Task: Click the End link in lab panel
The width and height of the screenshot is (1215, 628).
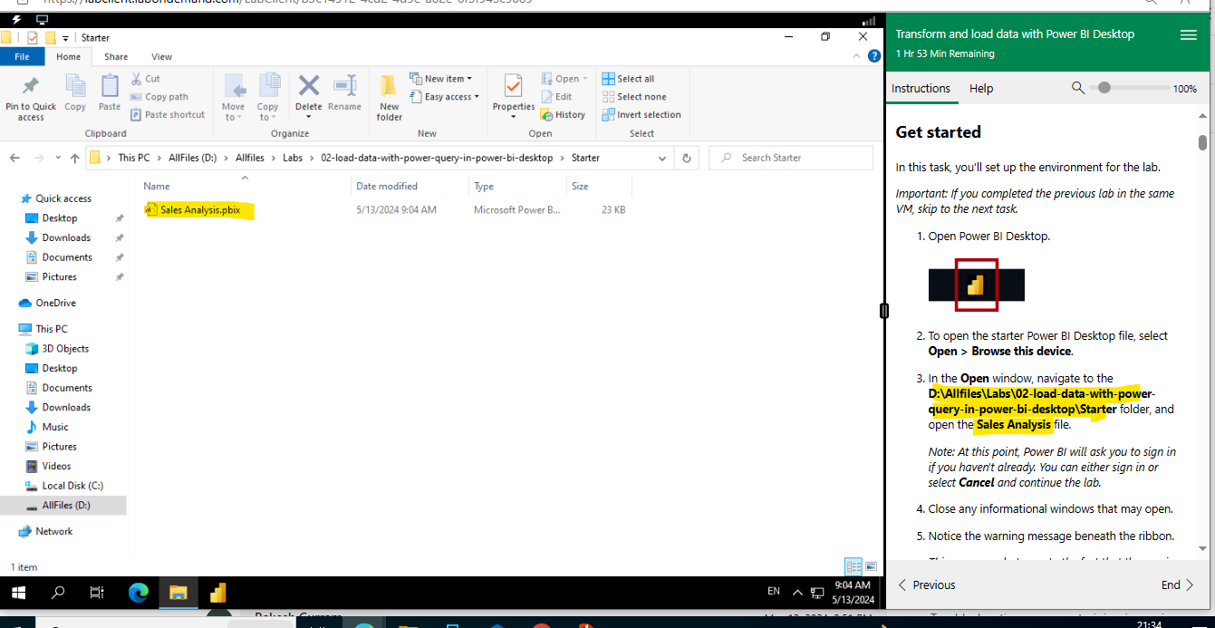Action: point(1177,585)
